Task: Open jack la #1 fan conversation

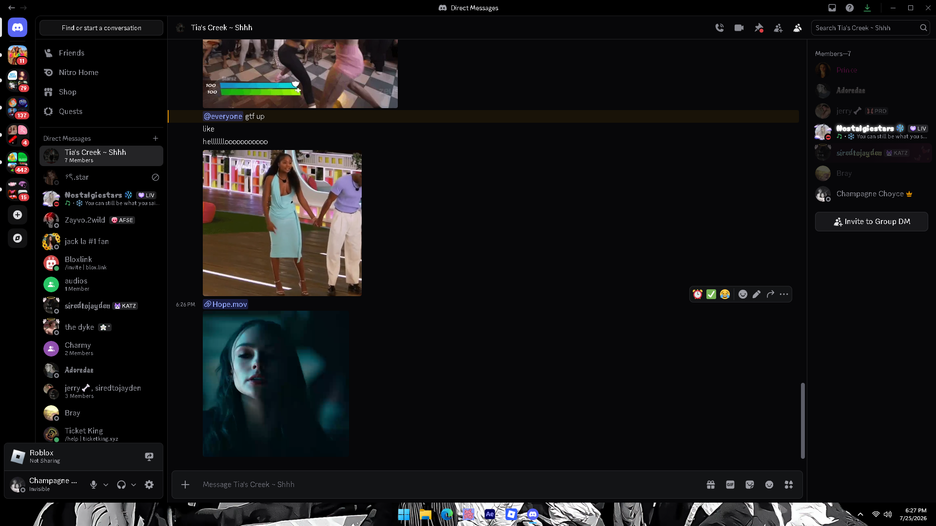Action: 101,242
